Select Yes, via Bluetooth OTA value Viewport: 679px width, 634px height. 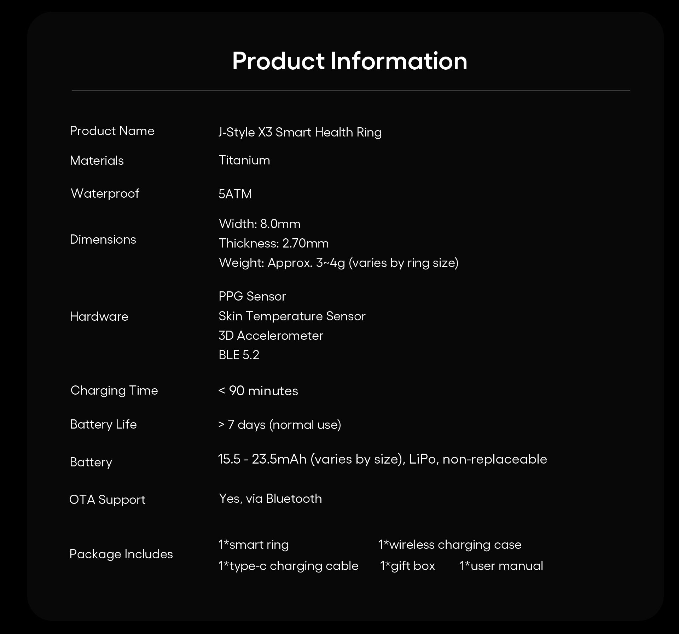(271, 499)
